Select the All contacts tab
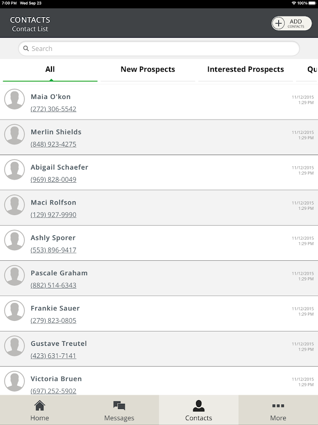The image size is (318, 425). coord(50,69)
